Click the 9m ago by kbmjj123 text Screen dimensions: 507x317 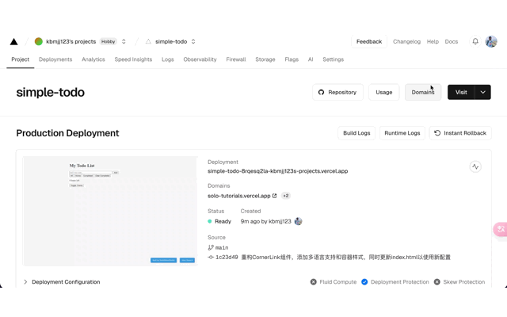[266, 221]
